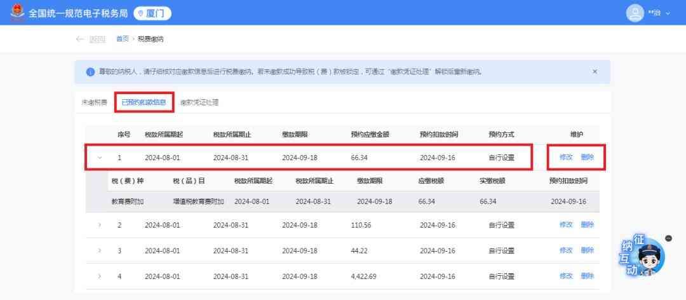
Task: Expand row 2 details
Action: [100, 225]
